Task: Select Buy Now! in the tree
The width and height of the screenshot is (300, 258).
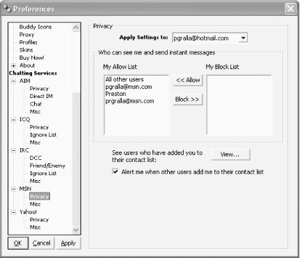Action: [x=31, y=58]
